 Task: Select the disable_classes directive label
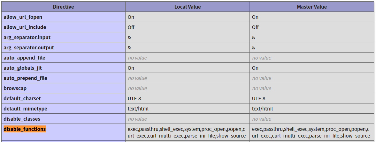click(x=21, y=119)
